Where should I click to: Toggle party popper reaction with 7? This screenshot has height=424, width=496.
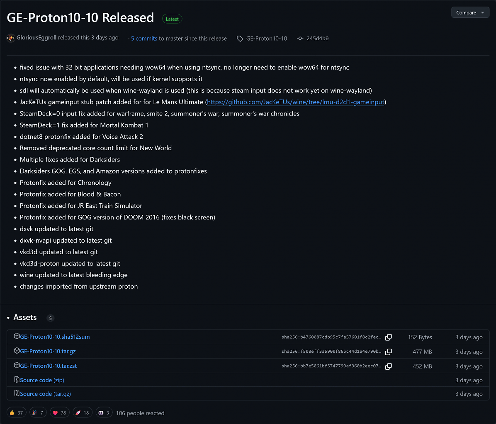38,413
